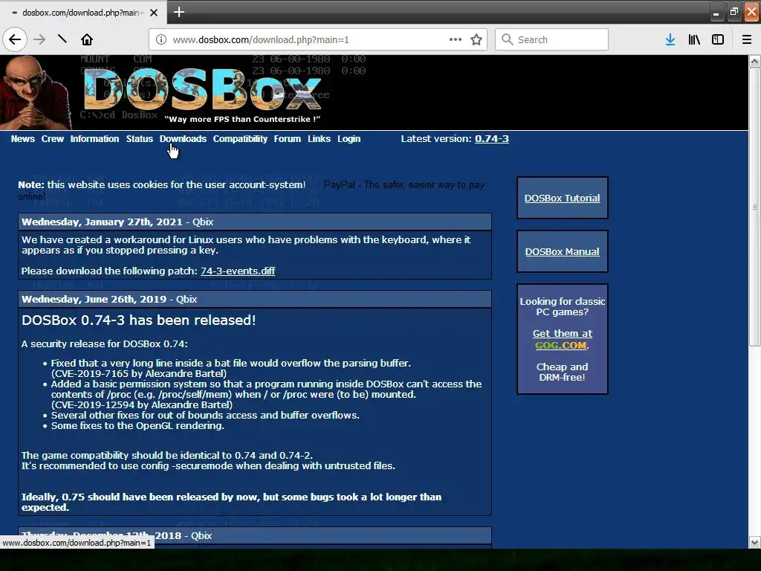Open the Compatibility page
Image resolution: width=761 pixels, height=571 pixels.
point(240,139)
